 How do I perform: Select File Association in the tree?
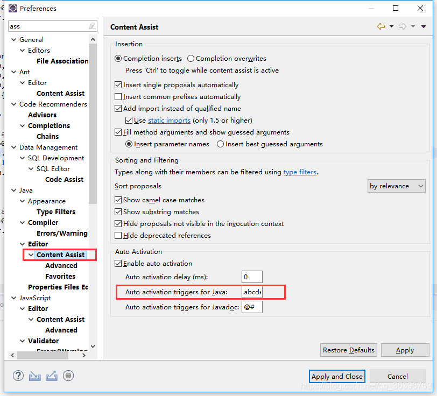(62, 61)
